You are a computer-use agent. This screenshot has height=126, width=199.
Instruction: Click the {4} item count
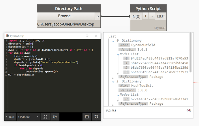[189, 110]
